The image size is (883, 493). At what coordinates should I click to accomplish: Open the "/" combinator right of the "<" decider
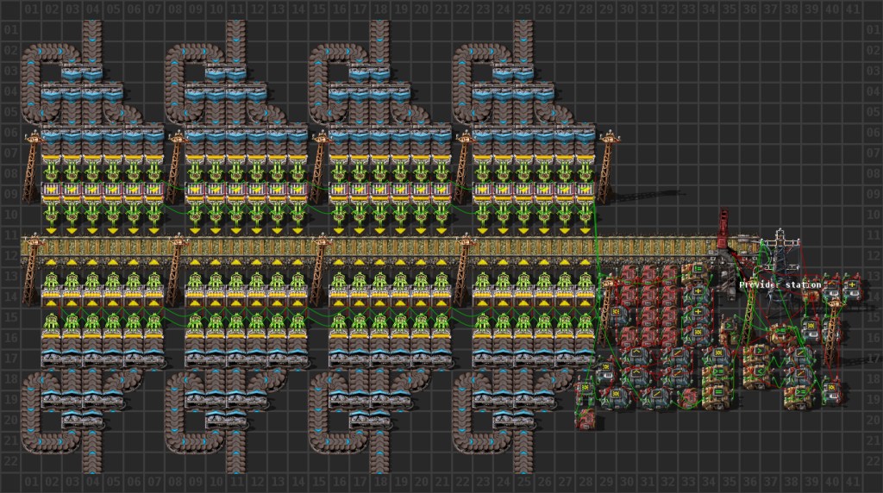(x=799, y=376)
